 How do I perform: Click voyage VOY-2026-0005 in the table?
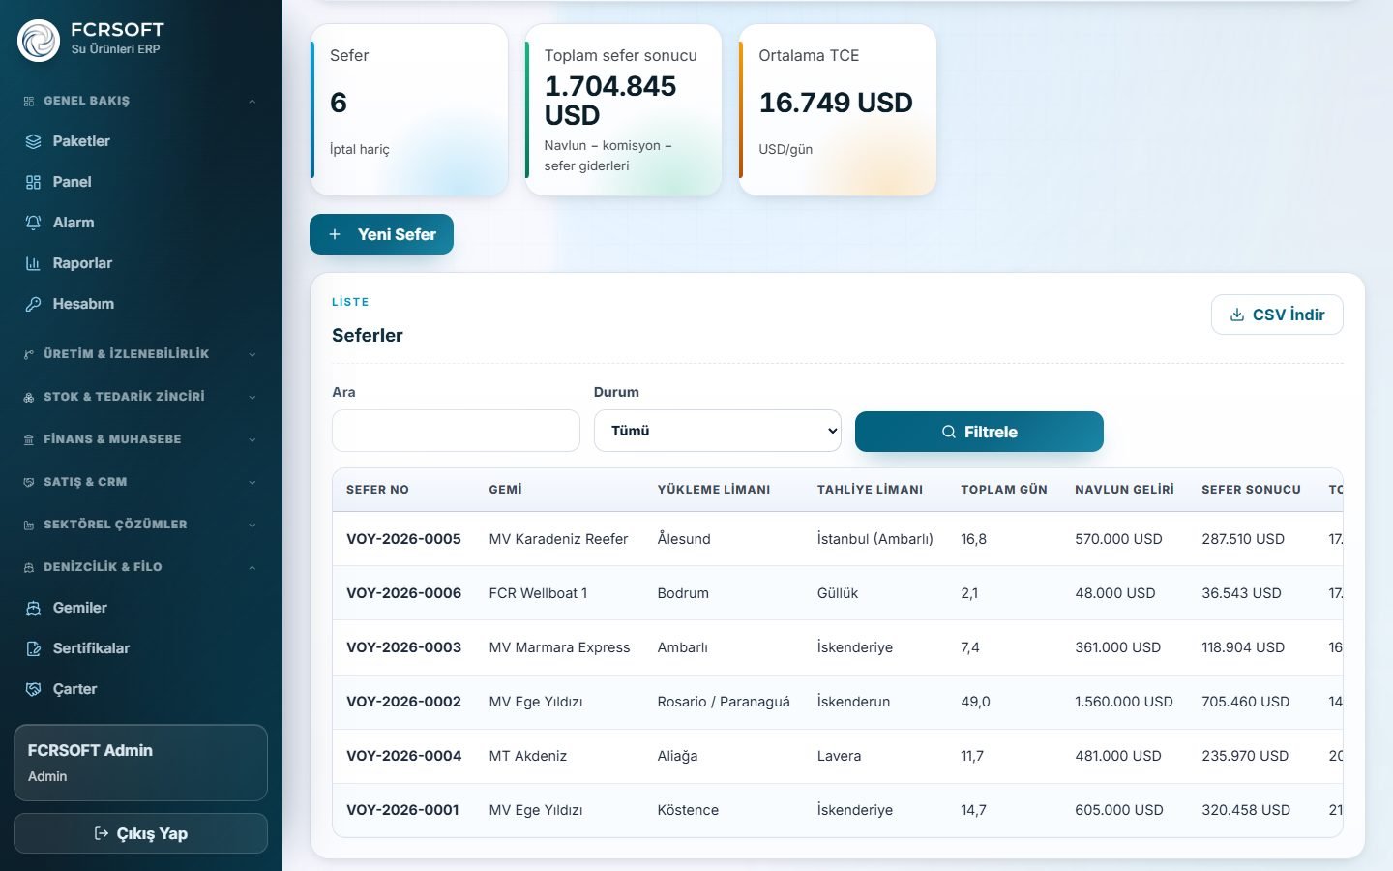pos(403,539)
